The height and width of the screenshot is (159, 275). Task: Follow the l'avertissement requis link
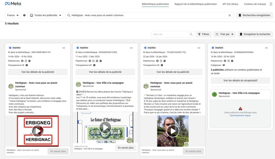tap(240, 115)
